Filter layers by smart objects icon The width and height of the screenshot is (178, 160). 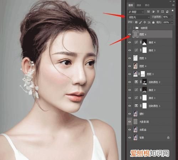click(167, 11)
